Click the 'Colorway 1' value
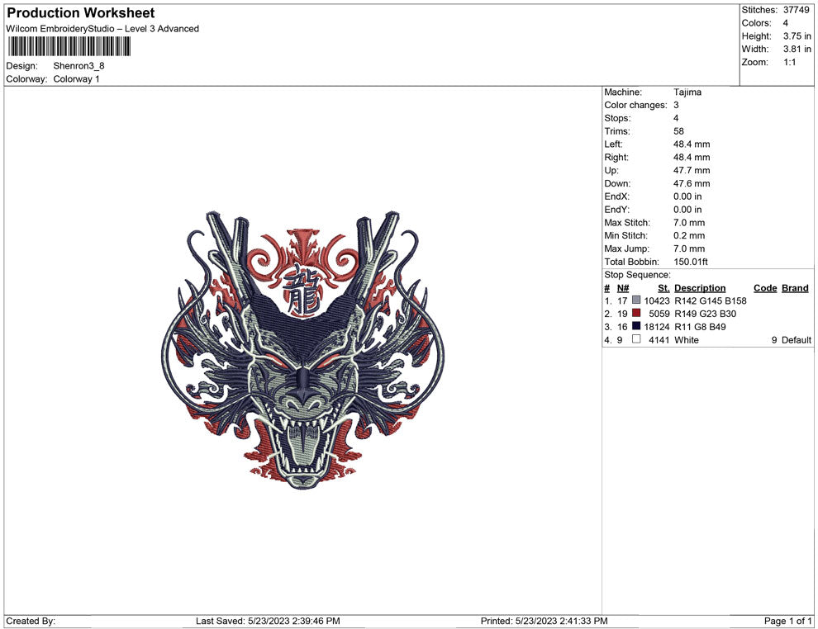This screenshot has height=629, width=818. (76, 78)
